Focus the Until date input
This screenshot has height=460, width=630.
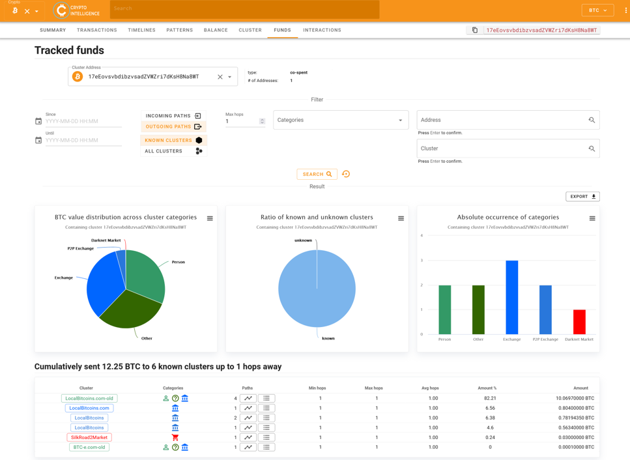coord(83,140)
